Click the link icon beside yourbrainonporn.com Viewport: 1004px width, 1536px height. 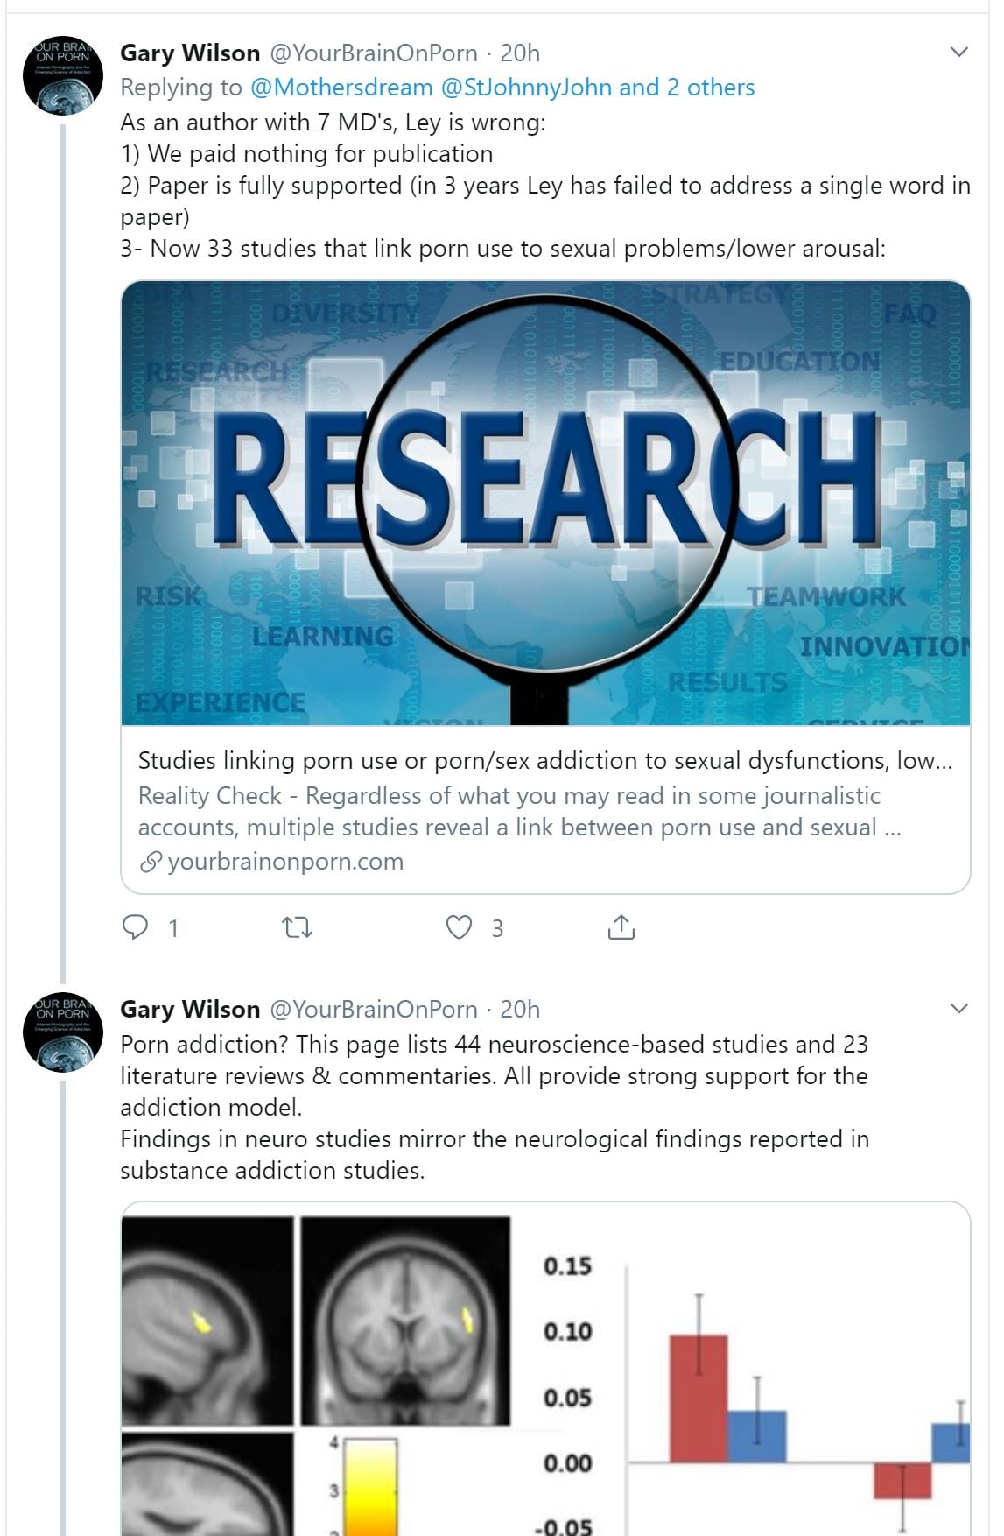(x=151, y=863)
